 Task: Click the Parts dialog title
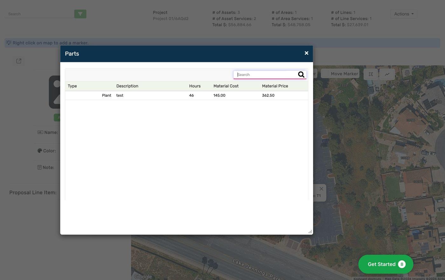(72, 54)
